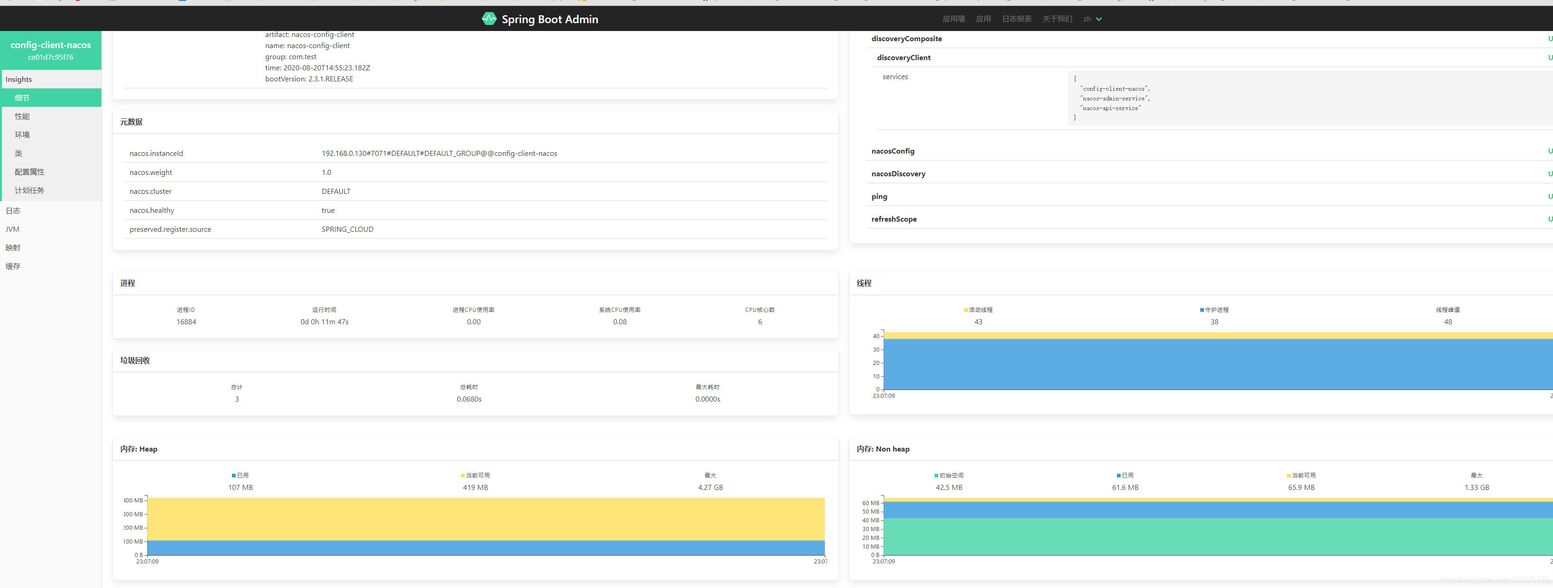Open the 应用 navigation item
1553x588 pixels.
point(983,19)
